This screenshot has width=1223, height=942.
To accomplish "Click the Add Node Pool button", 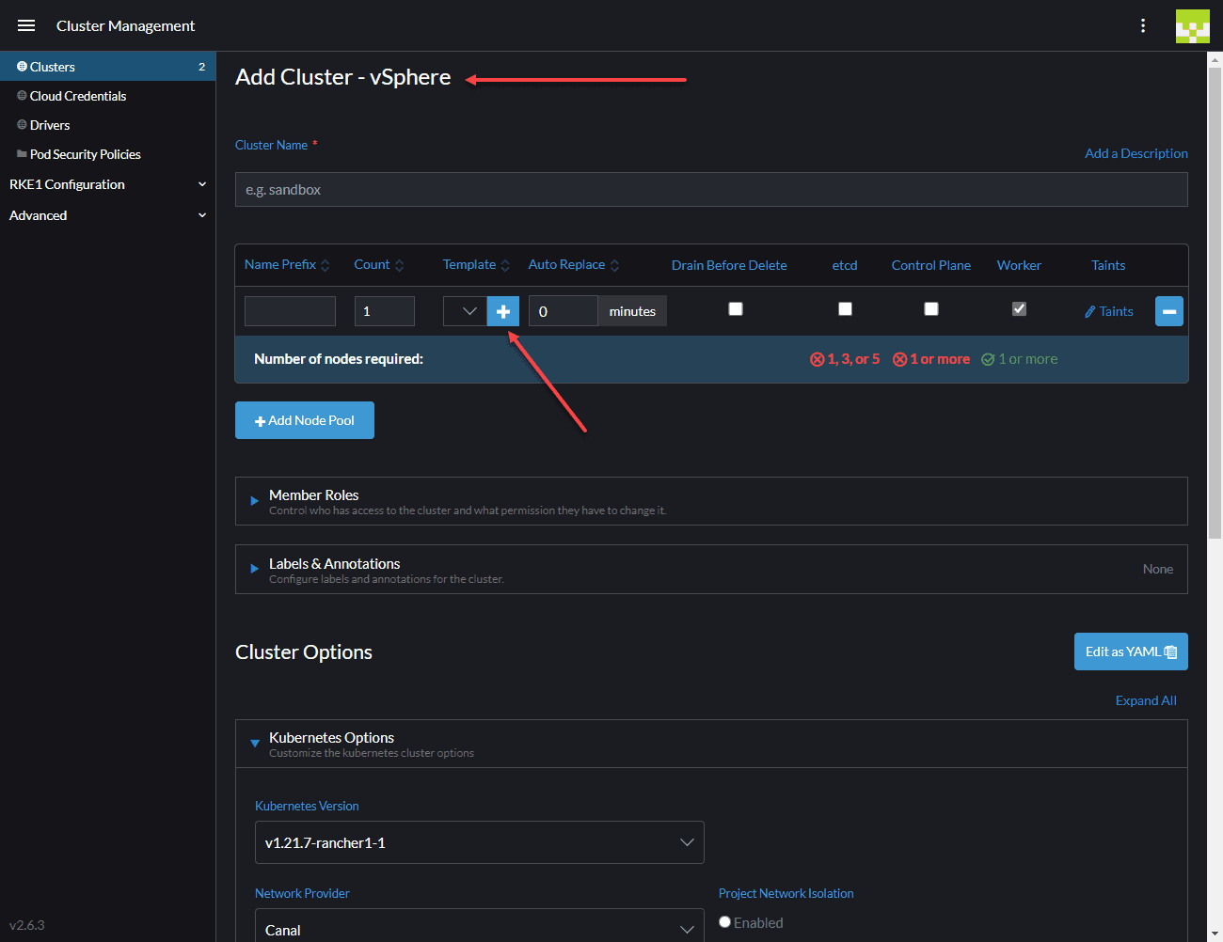I will click(305, 420).
